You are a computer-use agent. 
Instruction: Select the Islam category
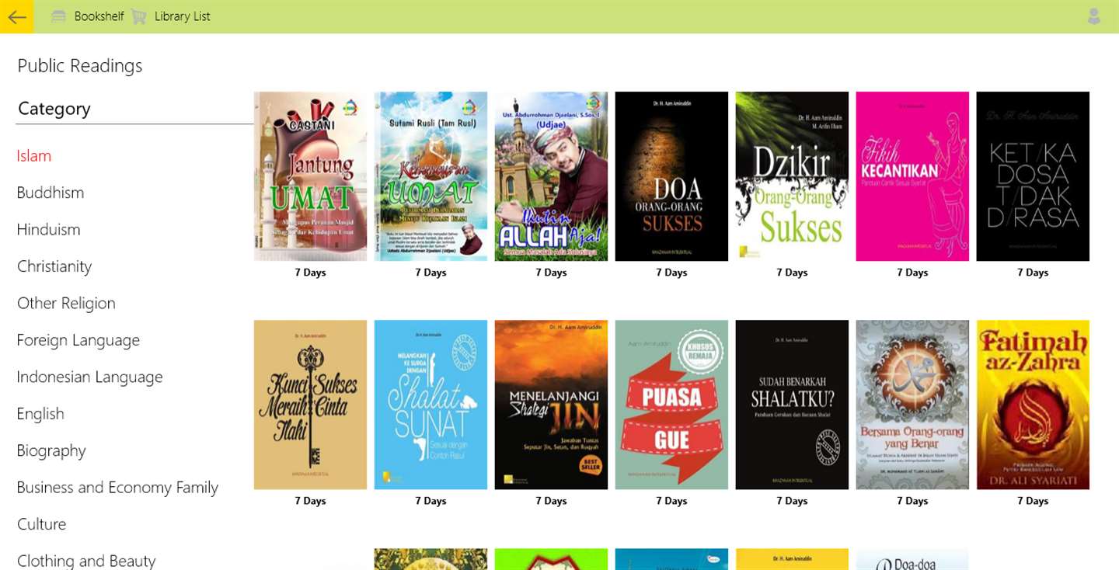click(34, 156)
